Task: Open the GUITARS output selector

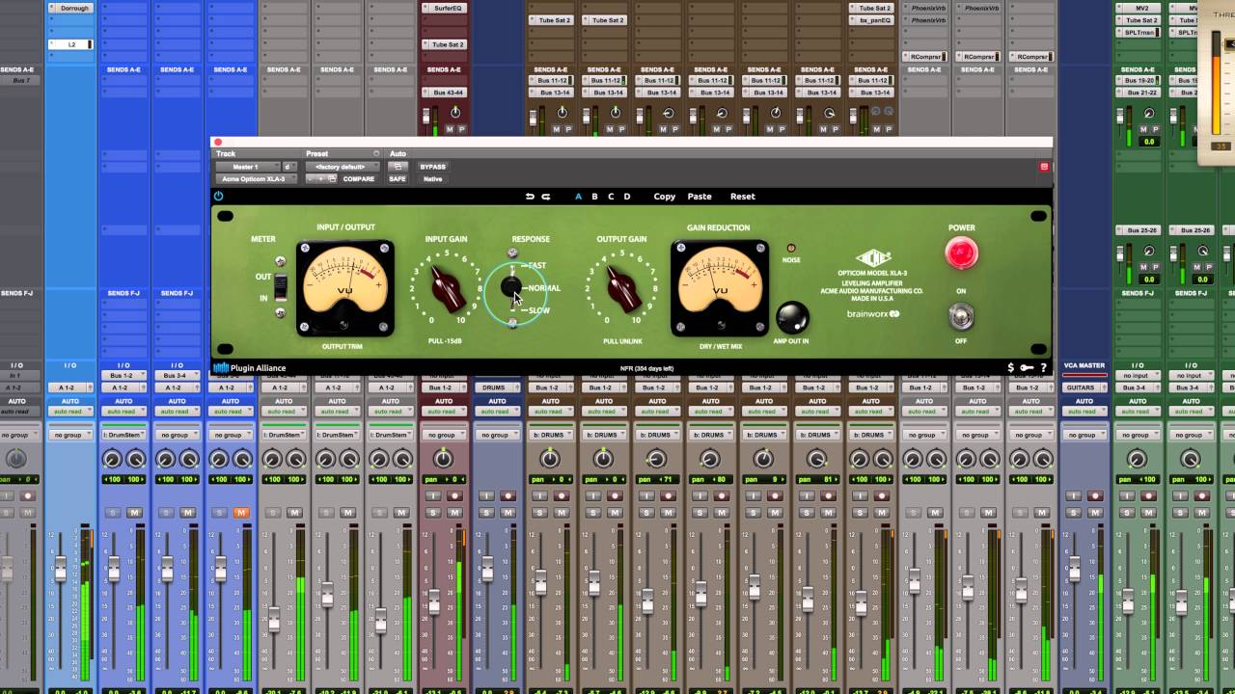Action: 1084,387
